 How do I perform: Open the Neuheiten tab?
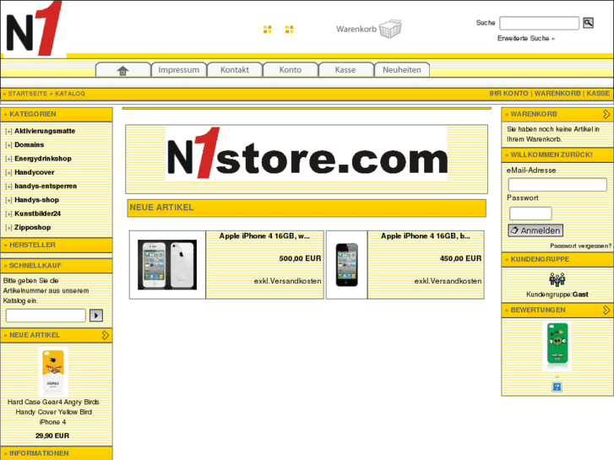402,70
